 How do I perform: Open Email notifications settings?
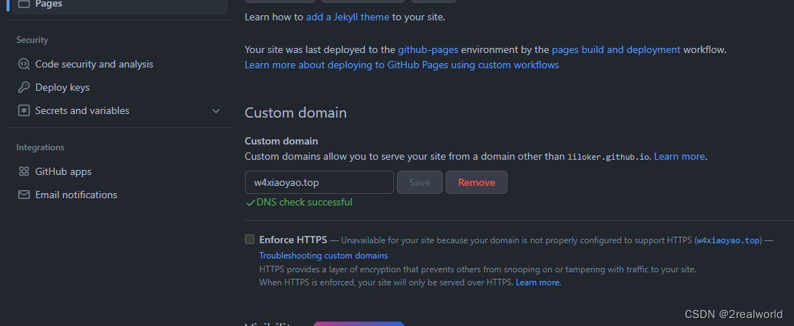(76, 195)
